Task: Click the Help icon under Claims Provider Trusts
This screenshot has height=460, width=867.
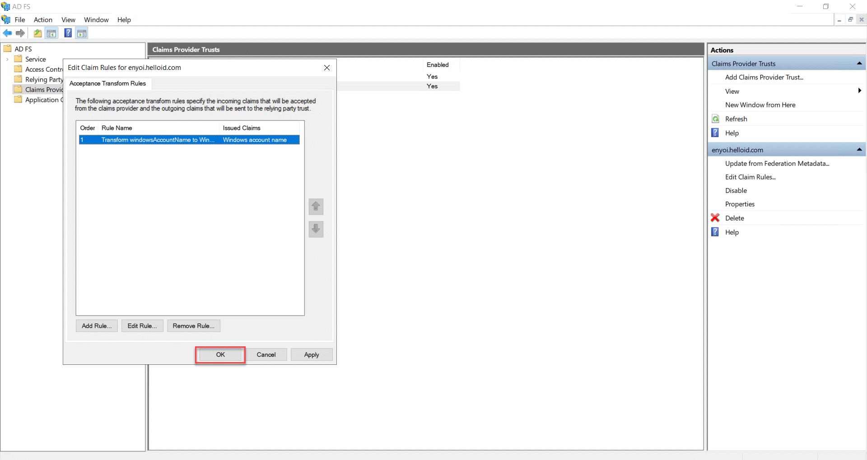Action: 715,133
